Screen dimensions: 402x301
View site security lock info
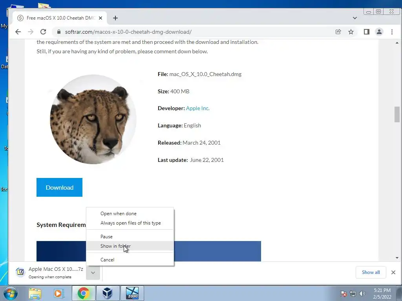click(59, 32)
